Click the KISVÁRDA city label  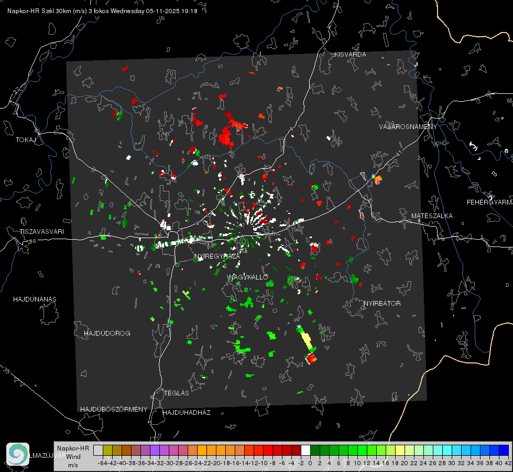click(350, 55)
